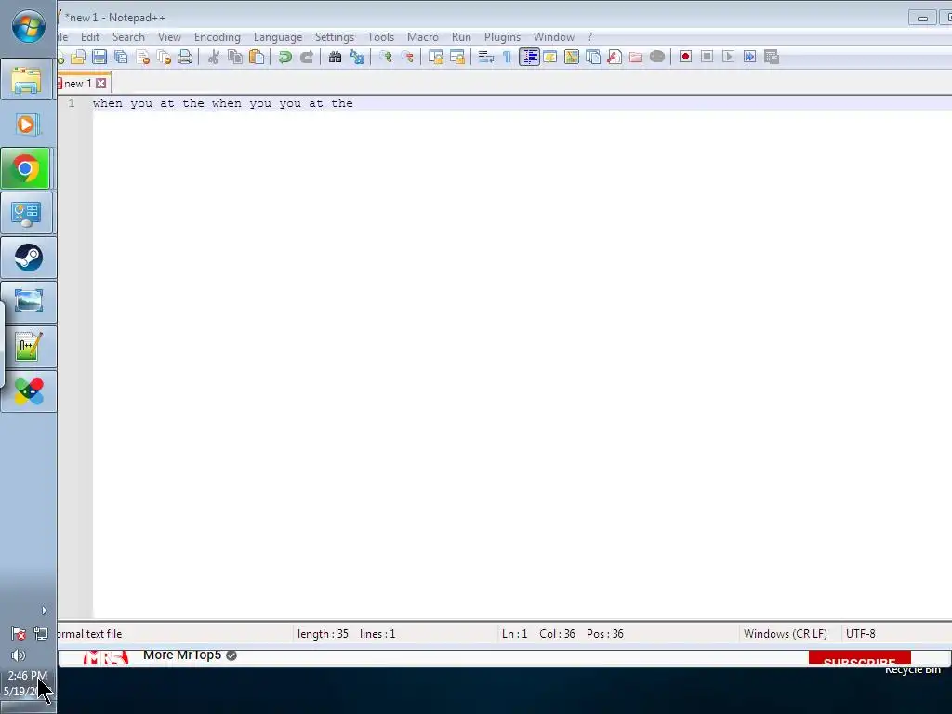Click line number 1 in the margin

[x=72, y=104]
